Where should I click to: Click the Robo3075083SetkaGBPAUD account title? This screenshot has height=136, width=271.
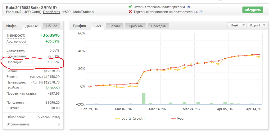coord(31,7)
